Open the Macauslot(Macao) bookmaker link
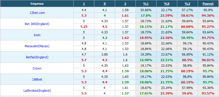Image resolution: width=219 pixels, height=97 pixels. (x=37, y=46)
